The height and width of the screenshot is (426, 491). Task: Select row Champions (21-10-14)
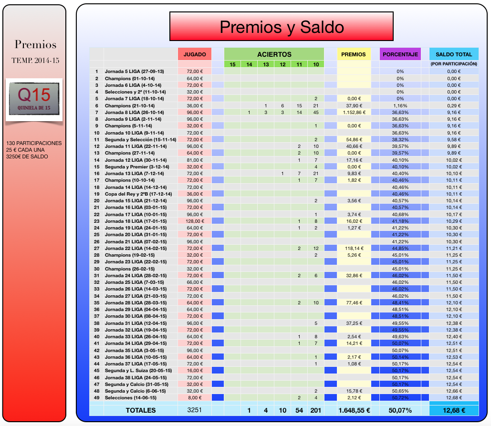coord(284,105)
